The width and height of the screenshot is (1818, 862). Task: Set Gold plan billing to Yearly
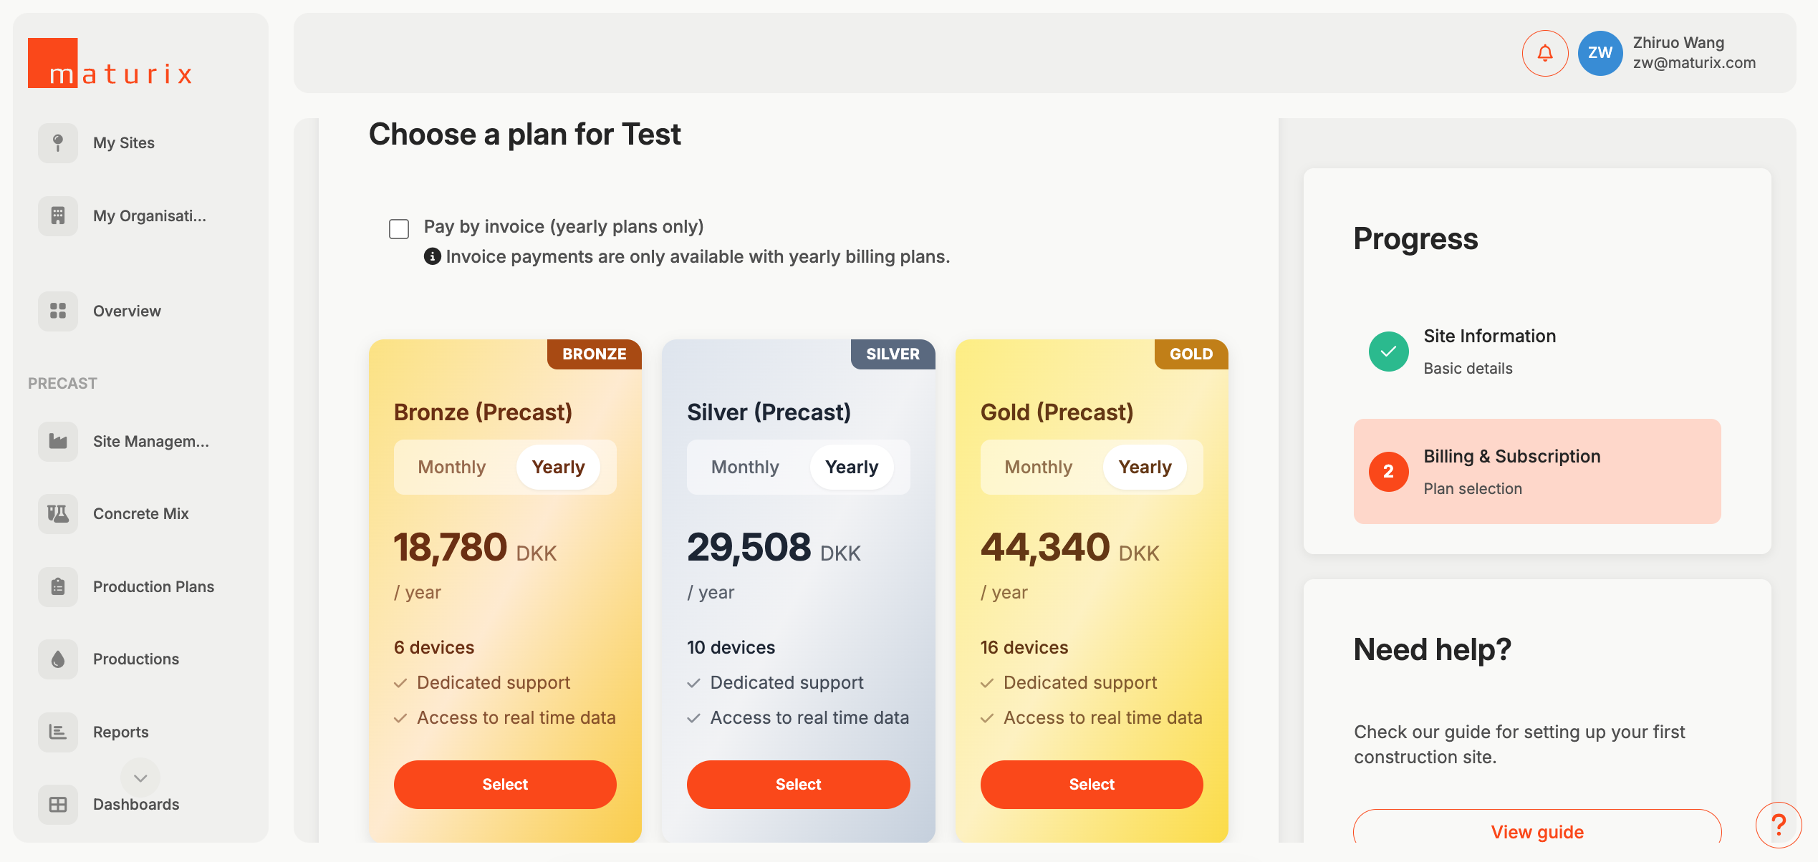(1145, 467)
